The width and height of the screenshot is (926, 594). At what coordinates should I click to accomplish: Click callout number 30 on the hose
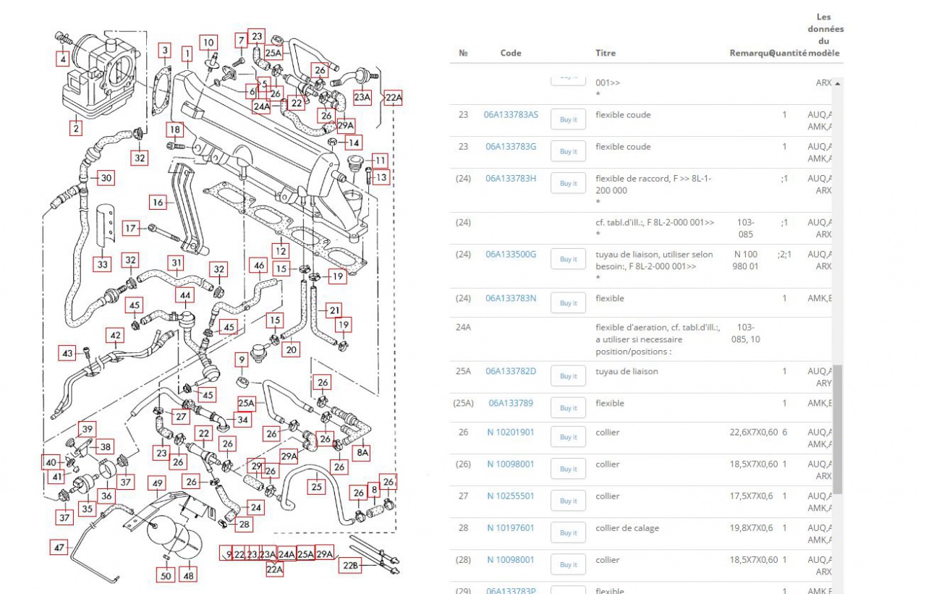[x=106, y=178]
